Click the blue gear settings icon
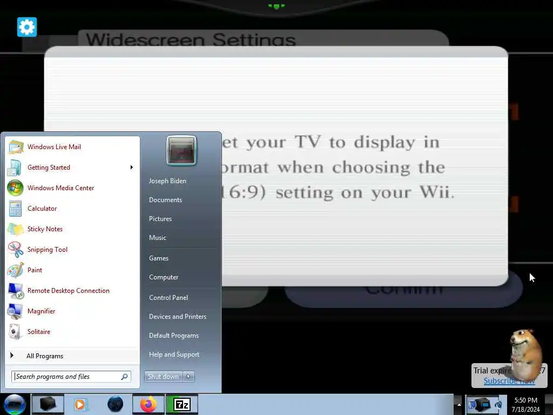Screen dimensions: 553x415 (x=27, y=27)
